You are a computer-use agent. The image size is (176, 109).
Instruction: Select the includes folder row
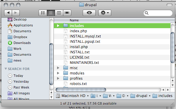click(112, 26)
